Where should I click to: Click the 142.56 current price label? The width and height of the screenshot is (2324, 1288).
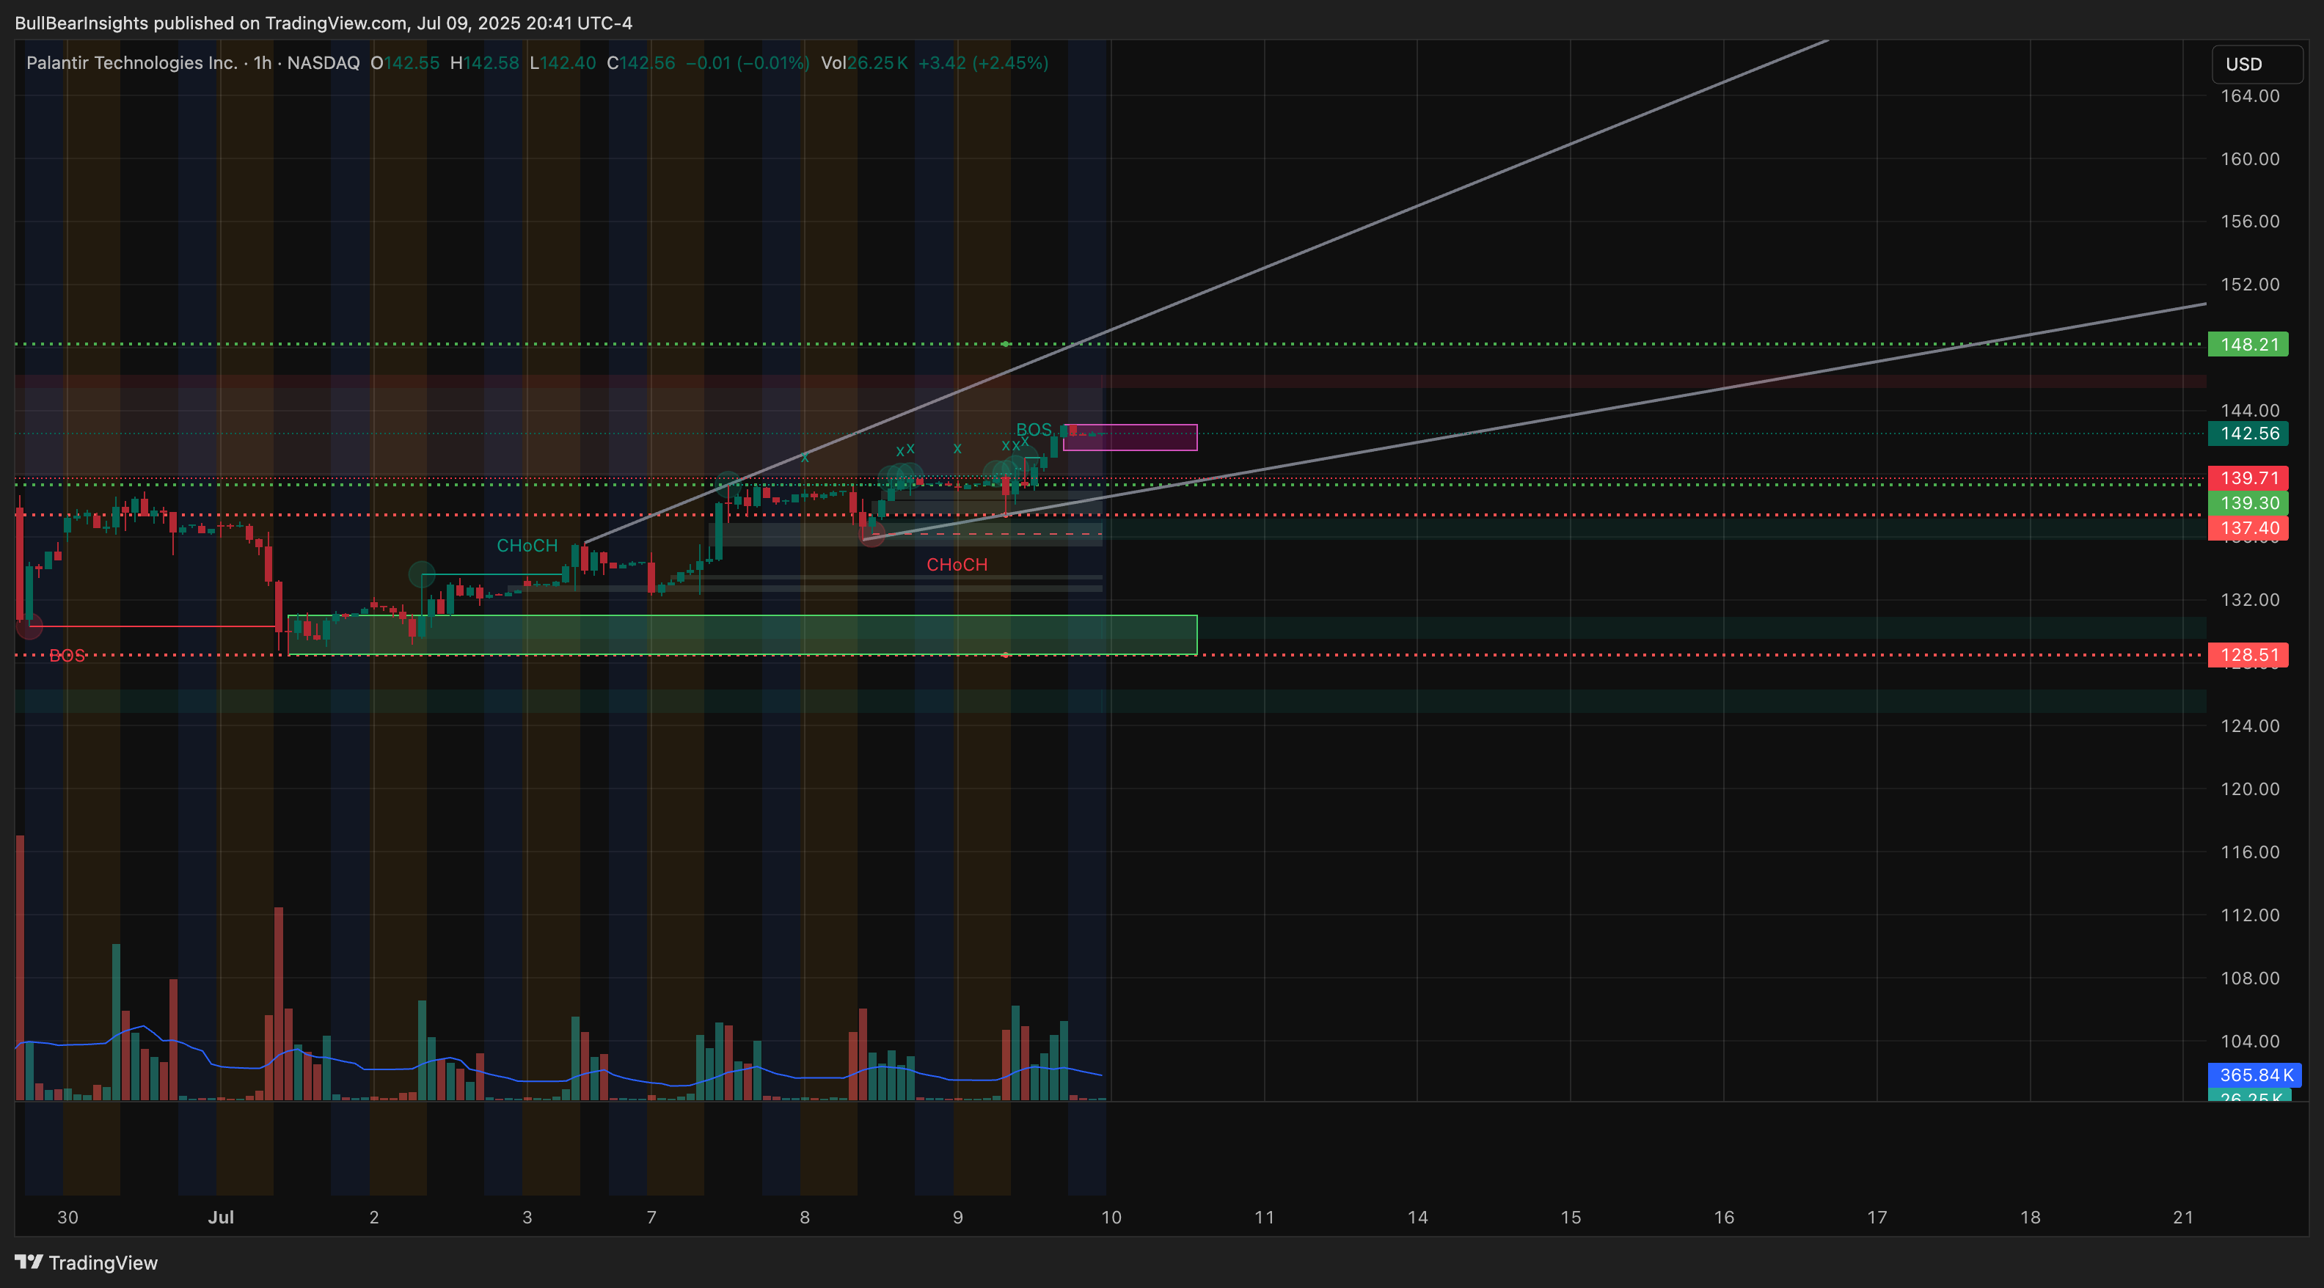2248,433
